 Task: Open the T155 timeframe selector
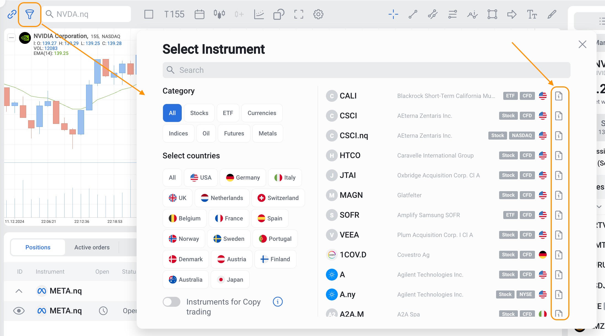[174, 14]
